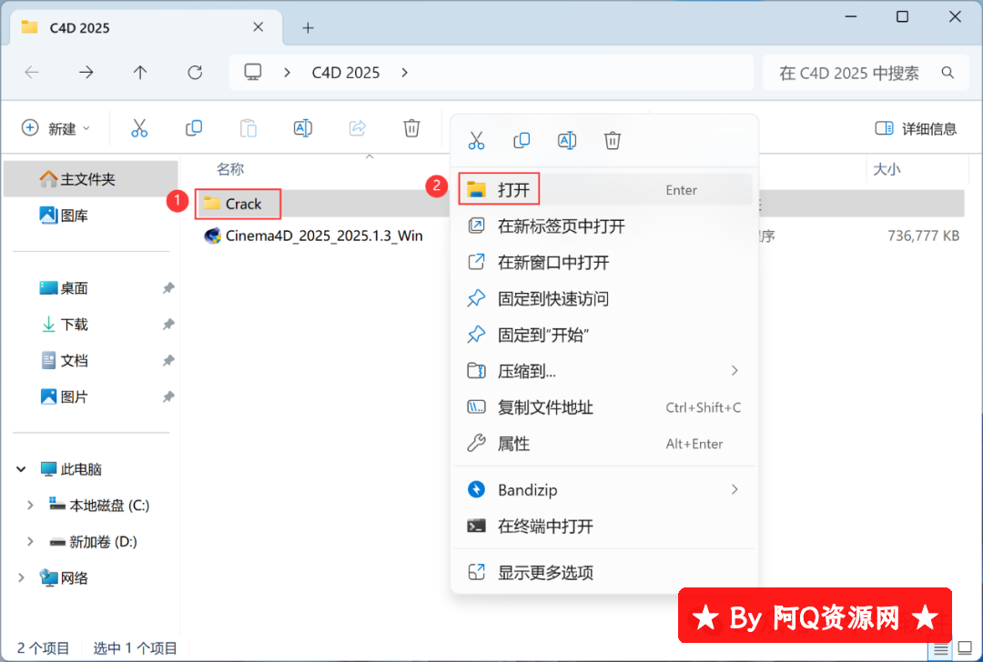Expand the chevron after the computer icon

[x=287, y=73]
